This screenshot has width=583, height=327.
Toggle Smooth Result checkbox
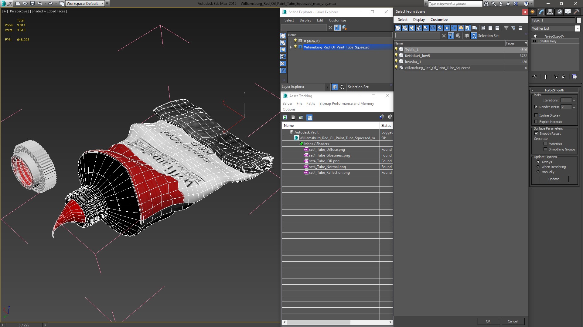coord(536,134)
